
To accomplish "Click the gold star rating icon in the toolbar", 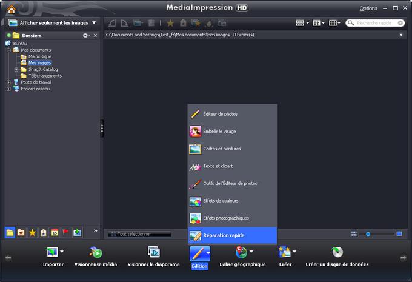I will (x=170, y=23).
